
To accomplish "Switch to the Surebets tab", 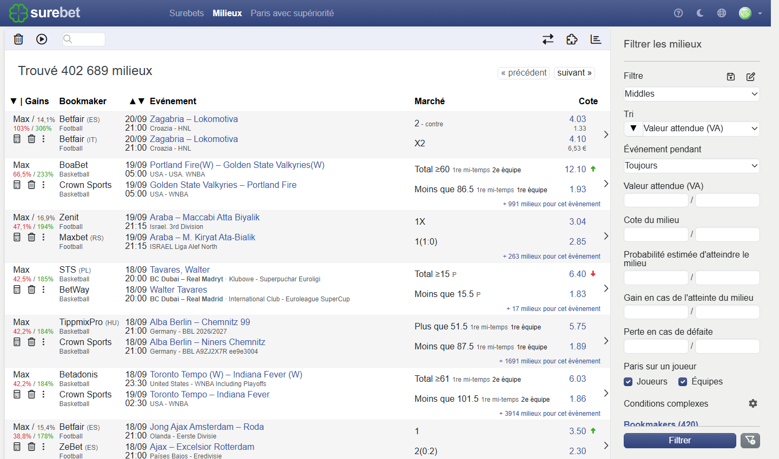I will [187, 13].
